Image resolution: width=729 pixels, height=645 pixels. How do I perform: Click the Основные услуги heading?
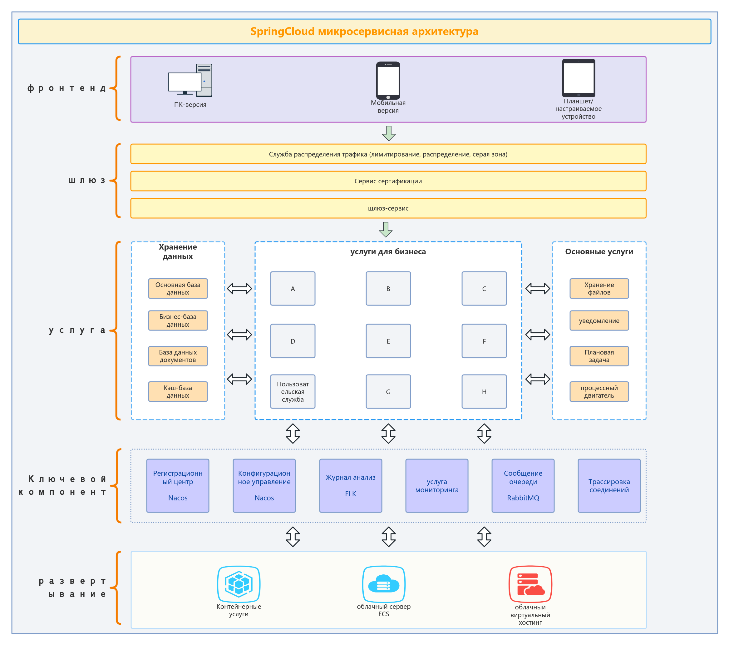[x=599, y=252]
